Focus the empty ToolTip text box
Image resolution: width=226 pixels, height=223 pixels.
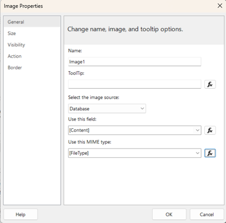tap(134, 84)
